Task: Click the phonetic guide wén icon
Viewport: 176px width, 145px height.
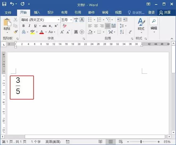Action: coord(76,20)
